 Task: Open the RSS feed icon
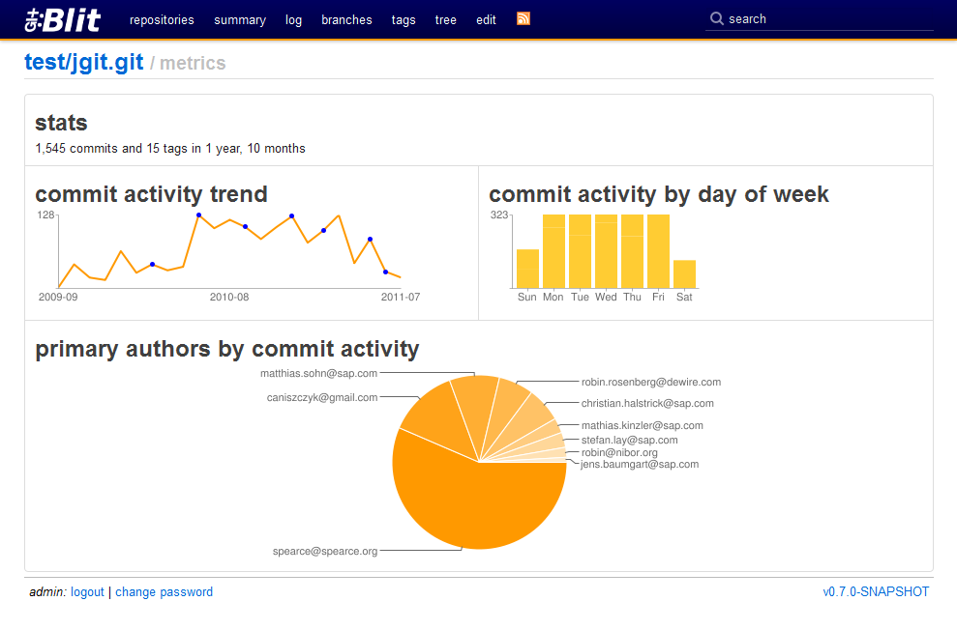point(523,18)
